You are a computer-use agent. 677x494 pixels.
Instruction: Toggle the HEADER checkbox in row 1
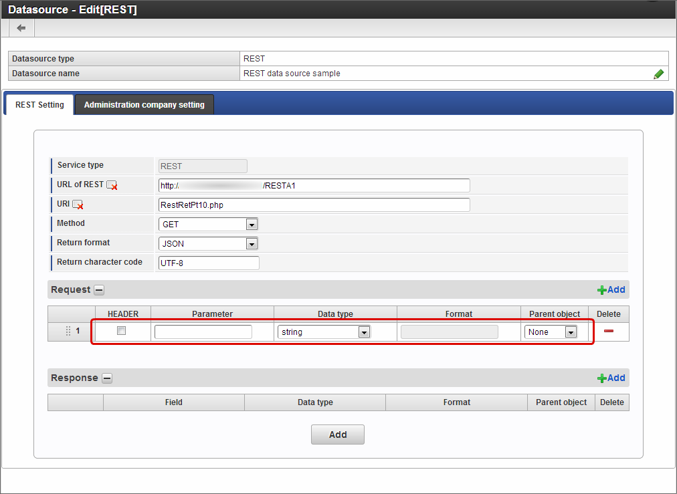point(121,330)
